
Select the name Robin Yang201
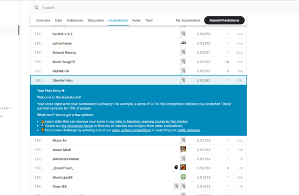[64, 62]
